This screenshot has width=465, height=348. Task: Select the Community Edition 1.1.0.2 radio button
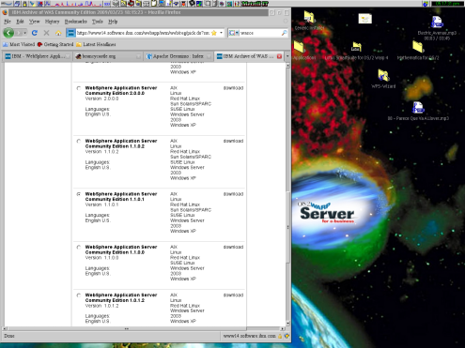[x=79, y=142]
